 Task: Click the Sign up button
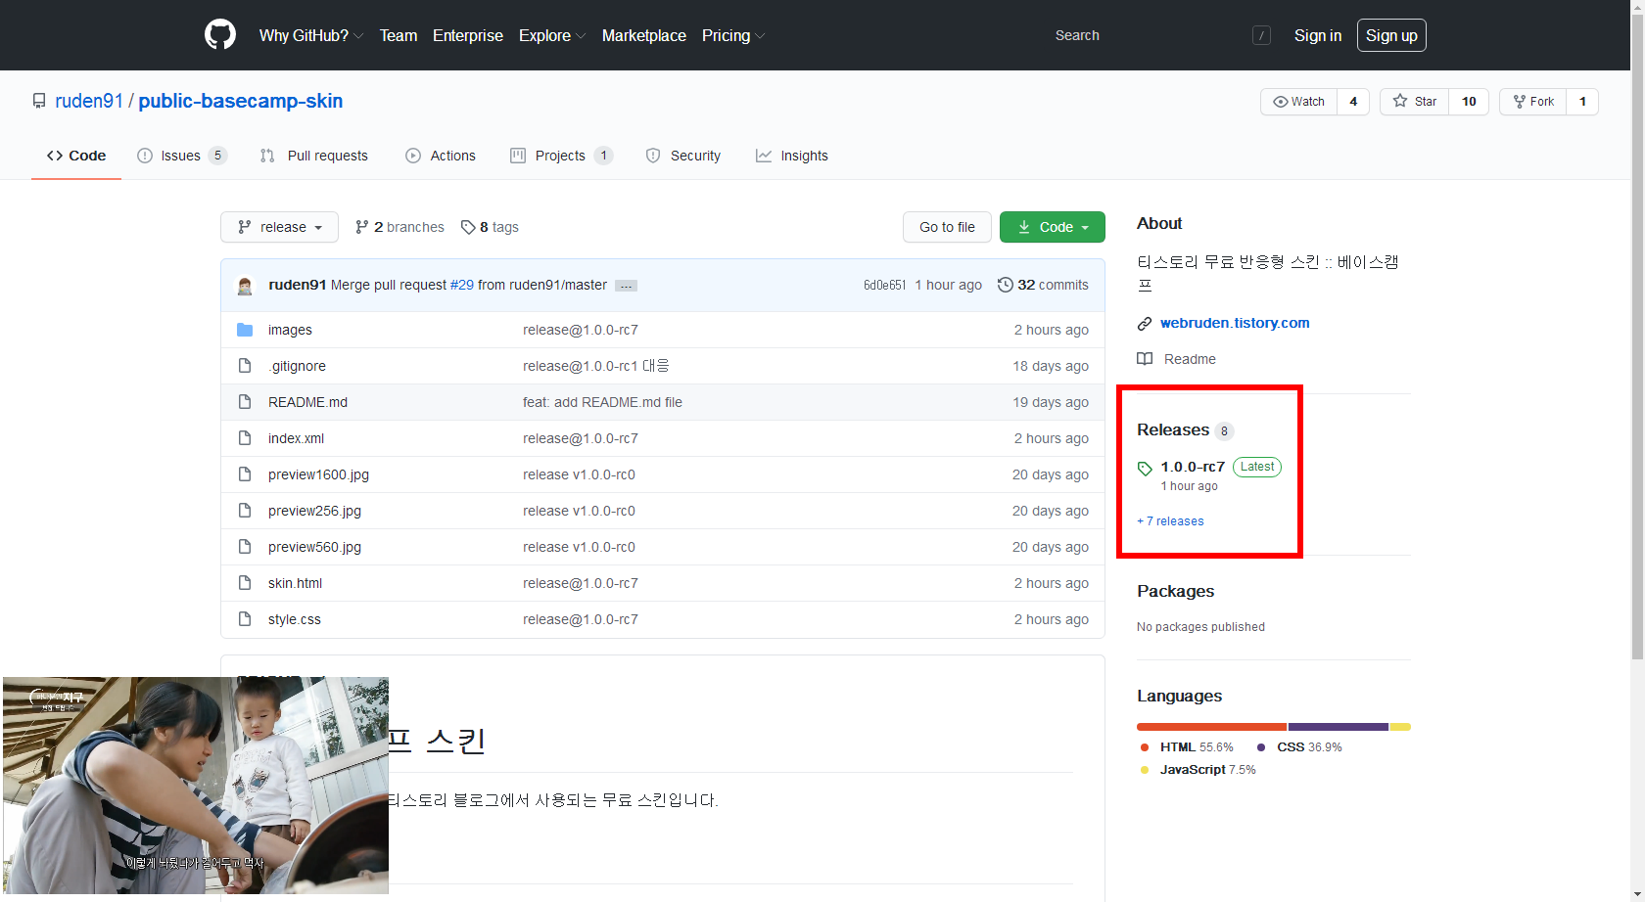click(1391, 35)
